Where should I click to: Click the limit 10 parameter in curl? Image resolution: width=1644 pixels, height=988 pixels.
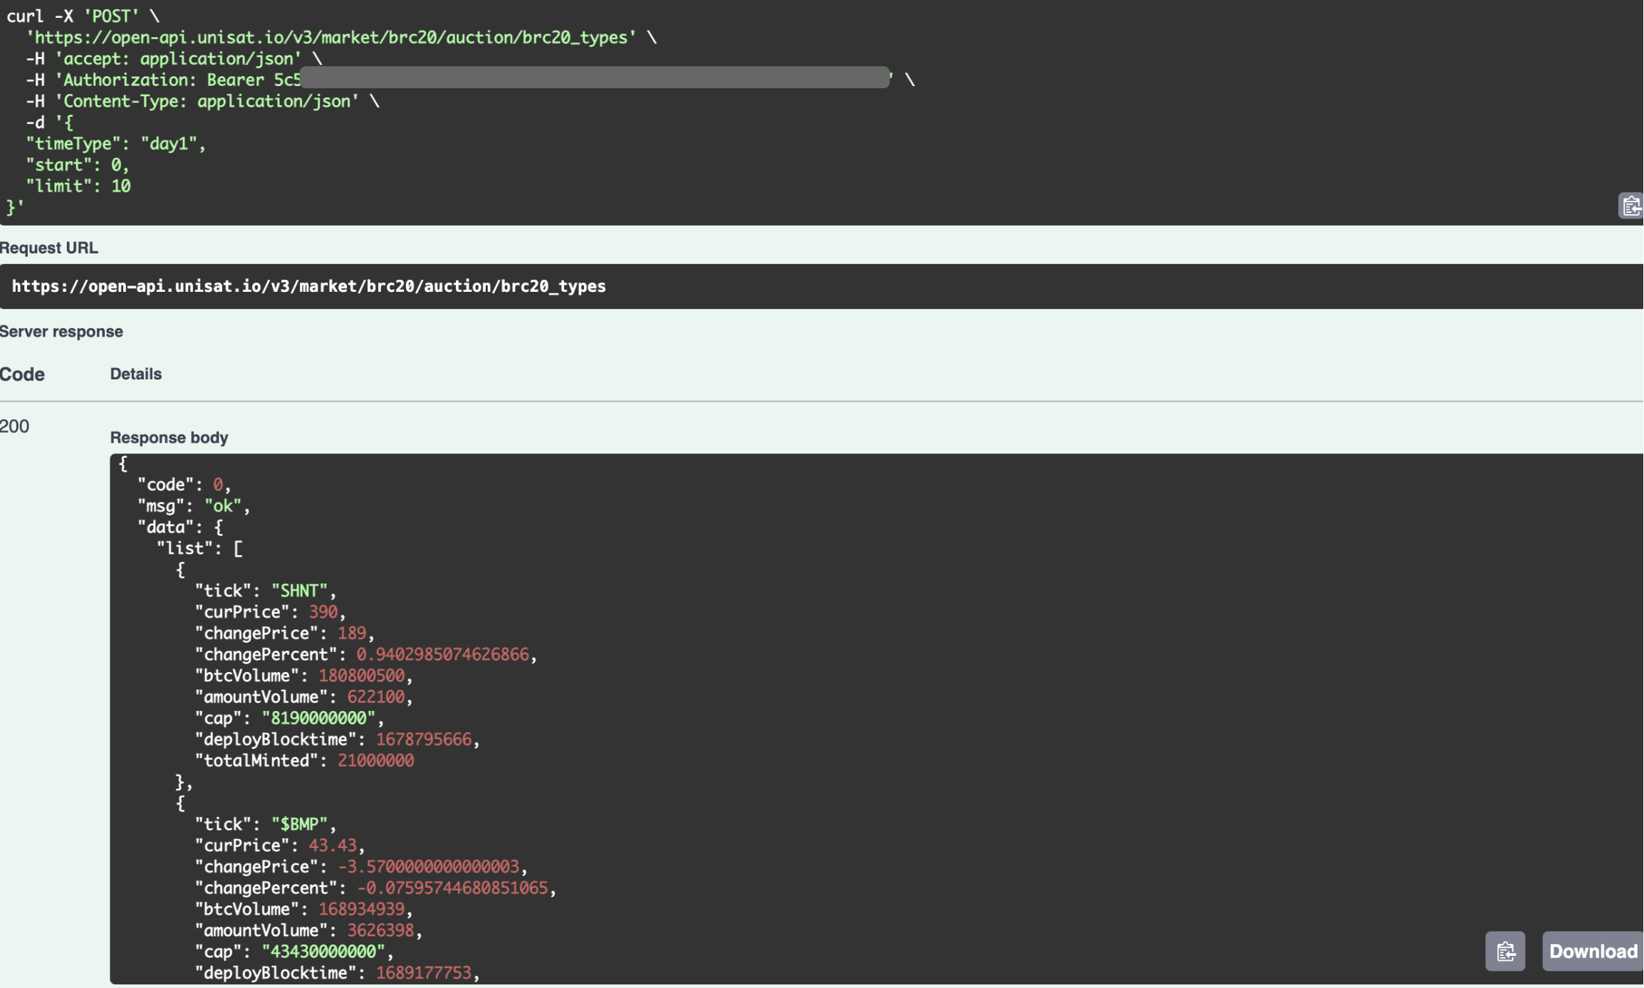(x=78, y=186)
